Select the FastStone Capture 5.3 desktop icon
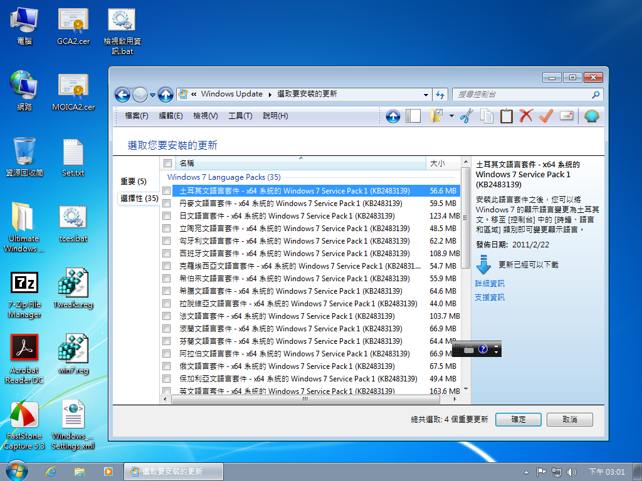This screenshot has height=481, width=642. point(24,425)
